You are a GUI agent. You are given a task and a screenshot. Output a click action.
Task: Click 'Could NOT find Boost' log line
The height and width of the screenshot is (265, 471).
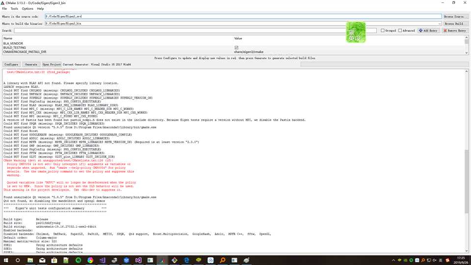pyautogui.click(x=21, y=131)
